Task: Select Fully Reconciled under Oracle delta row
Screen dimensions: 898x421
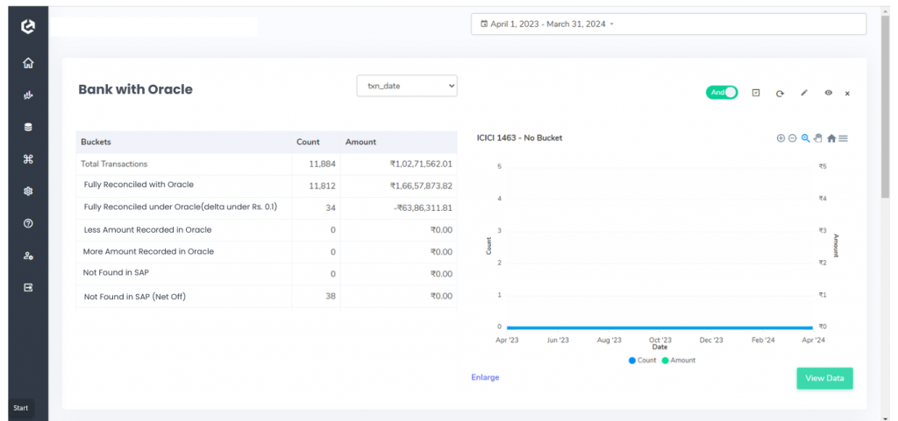Action: 267,208
